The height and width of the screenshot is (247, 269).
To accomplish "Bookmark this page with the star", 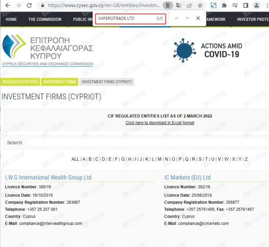I will tap(200, 6).
